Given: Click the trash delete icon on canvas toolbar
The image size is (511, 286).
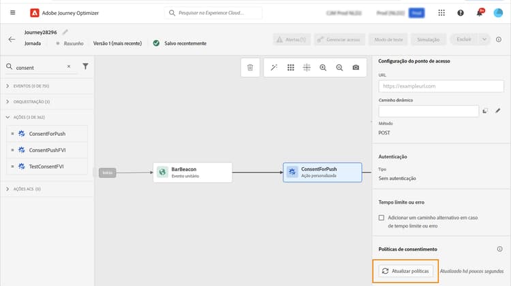Looking at the screenshot, I should [250, 67].
